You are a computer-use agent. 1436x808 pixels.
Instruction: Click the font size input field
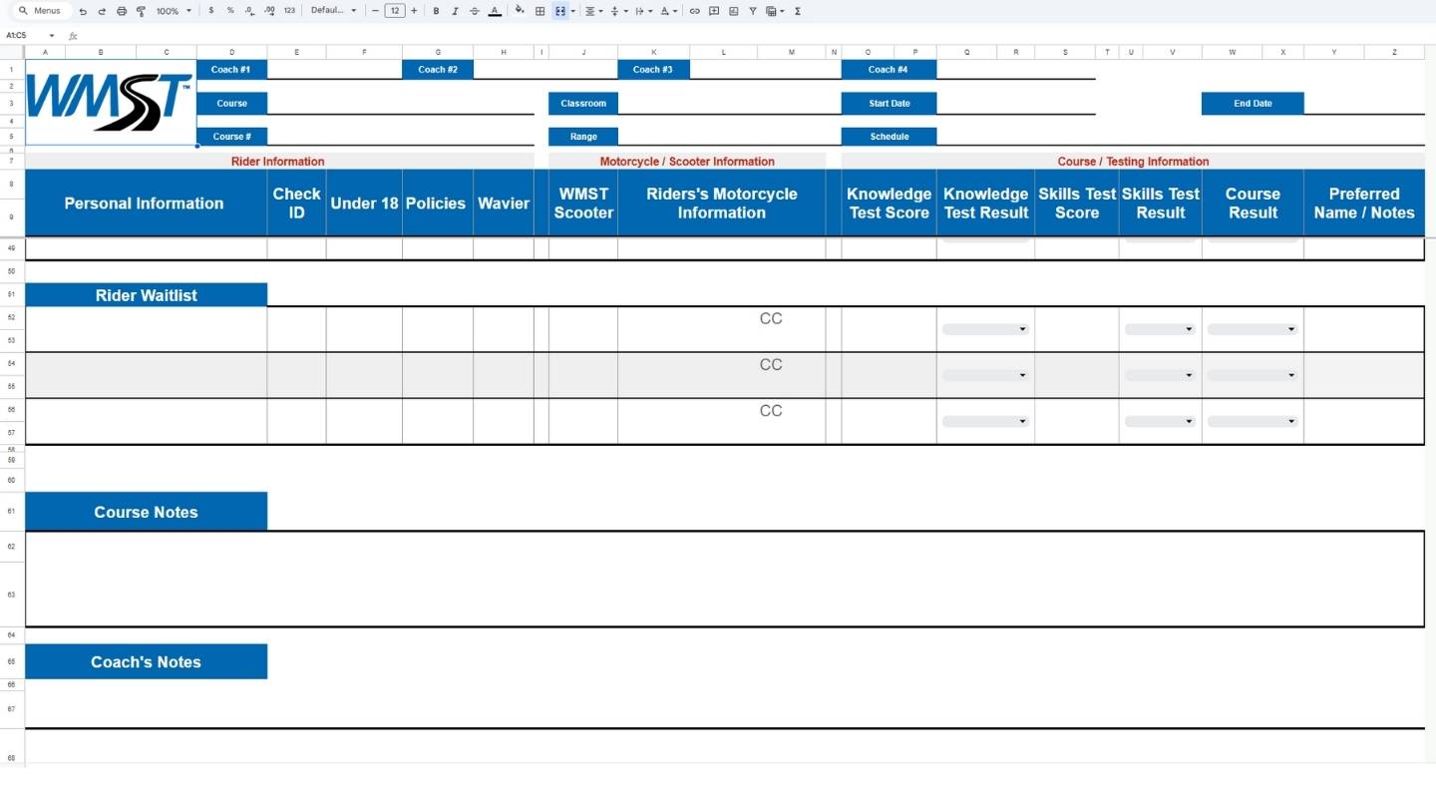(395, 11)
